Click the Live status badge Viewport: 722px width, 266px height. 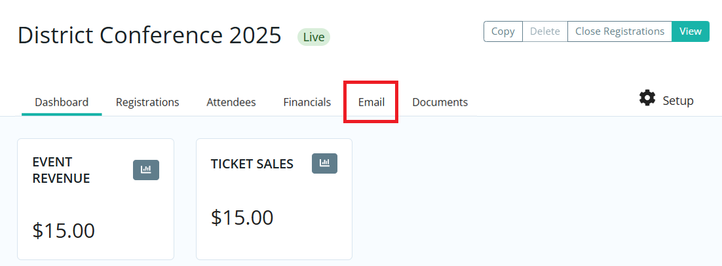pyautogui.click(x=314, y=37)
